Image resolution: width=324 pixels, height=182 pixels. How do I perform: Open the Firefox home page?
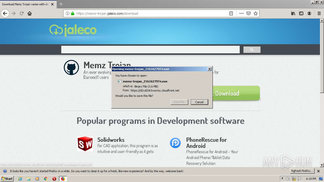tap(30, 13)
